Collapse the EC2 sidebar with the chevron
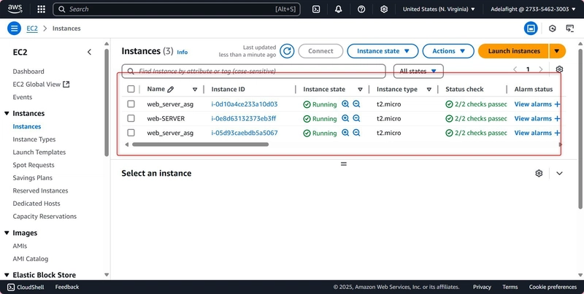 pos(89,52)
